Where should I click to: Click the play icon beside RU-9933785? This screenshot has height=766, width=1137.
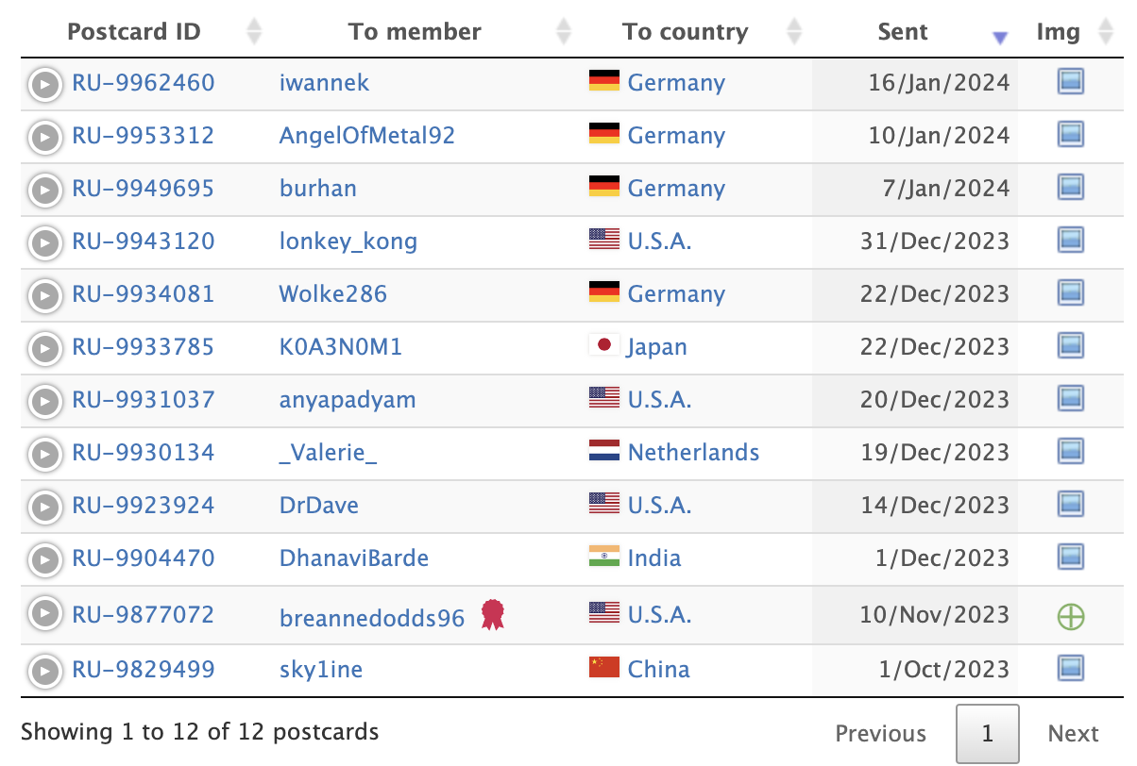[x=43, y=348]
